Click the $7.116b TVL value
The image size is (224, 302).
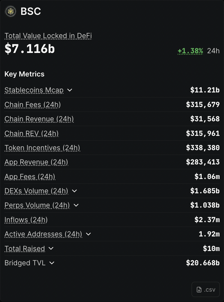(x=30, y=49)
